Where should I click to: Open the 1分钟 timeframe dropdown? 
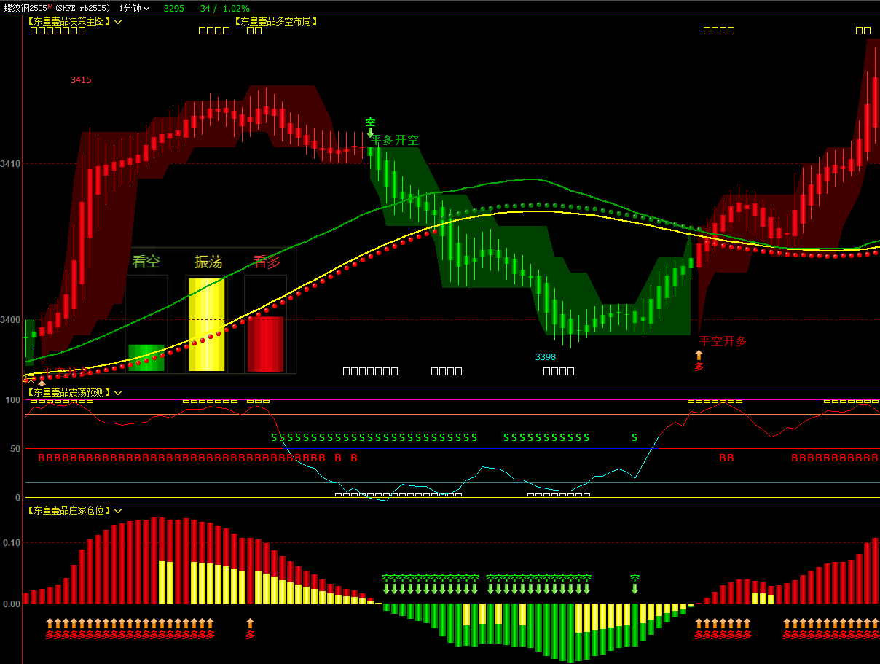[x=135, y=8]
